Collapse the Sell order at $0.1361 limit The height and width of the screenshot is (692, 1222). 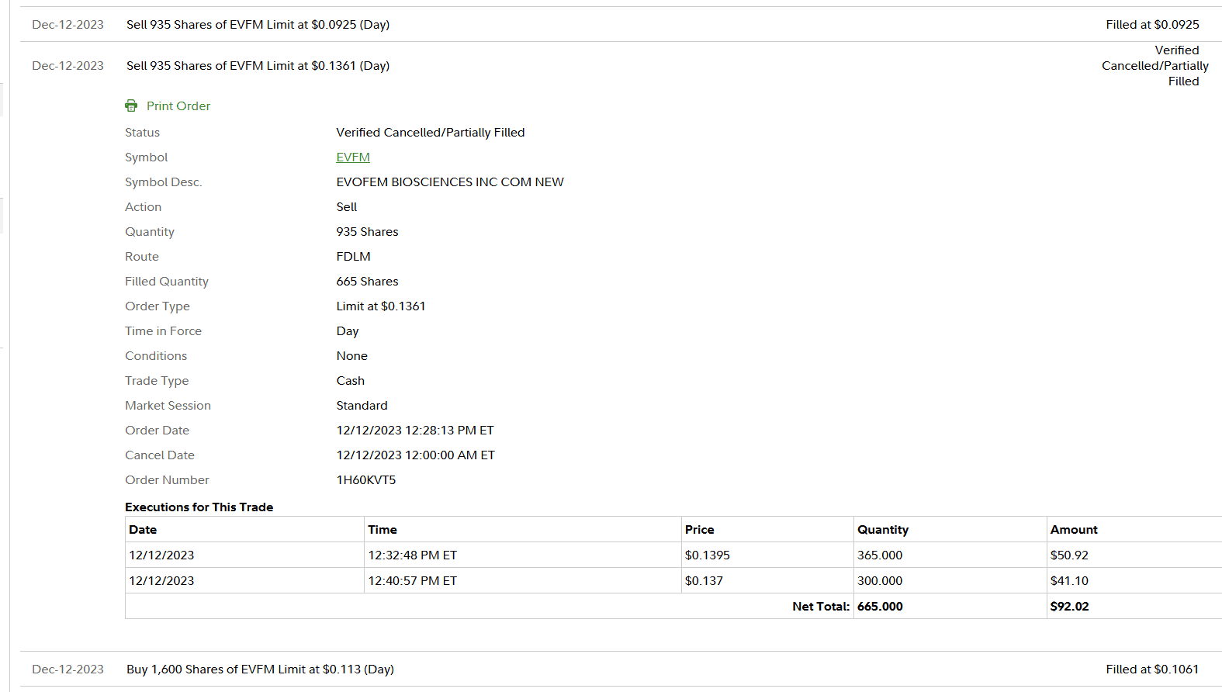[258, 66]
